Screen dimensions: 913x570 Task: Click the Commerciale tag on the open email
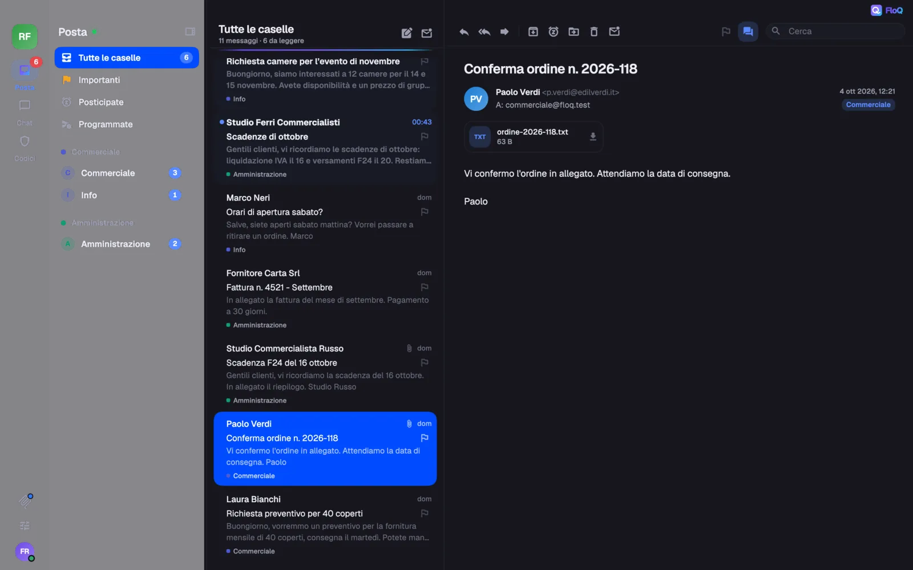pos(868,105)
